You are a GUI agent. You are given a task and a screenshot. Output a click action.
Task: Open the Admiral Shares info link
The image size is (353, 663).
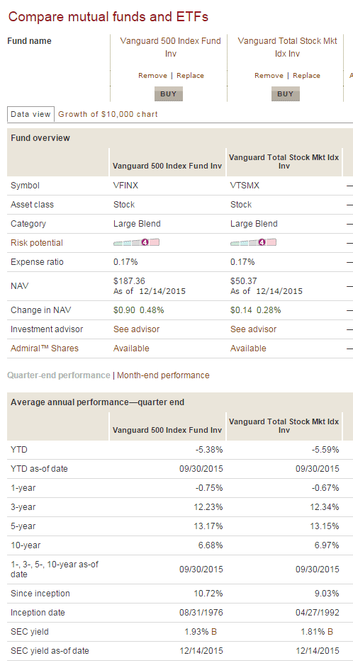click(45, 348)
